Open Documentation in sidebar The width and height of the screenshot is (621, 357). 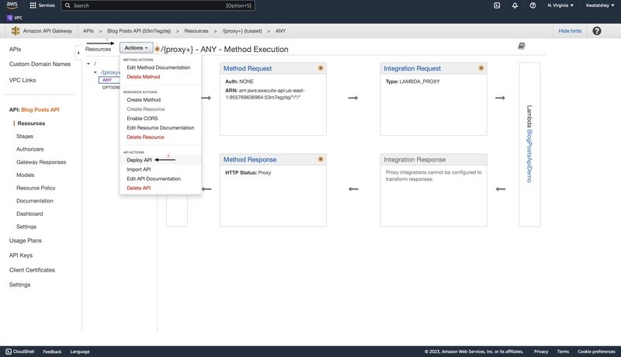(x=34, y=201)
